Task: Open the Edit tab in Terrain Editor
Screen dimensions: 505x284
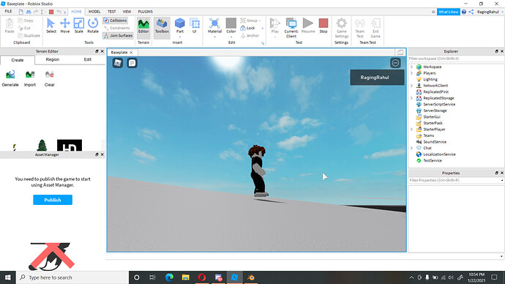Action: tap(88, 59)
